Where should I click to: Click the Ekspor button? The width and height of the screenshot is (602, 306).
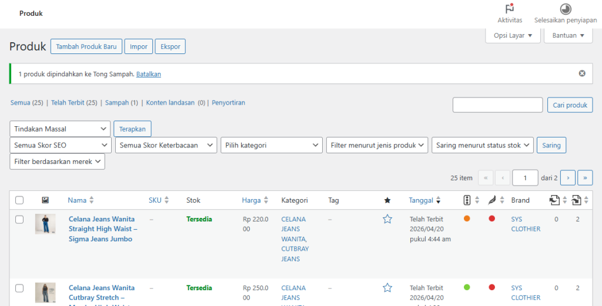pyautogui.click(x=170, y=46)
